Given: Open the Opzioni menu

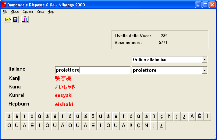Looking at the screenshot, I should click(28, 12).
